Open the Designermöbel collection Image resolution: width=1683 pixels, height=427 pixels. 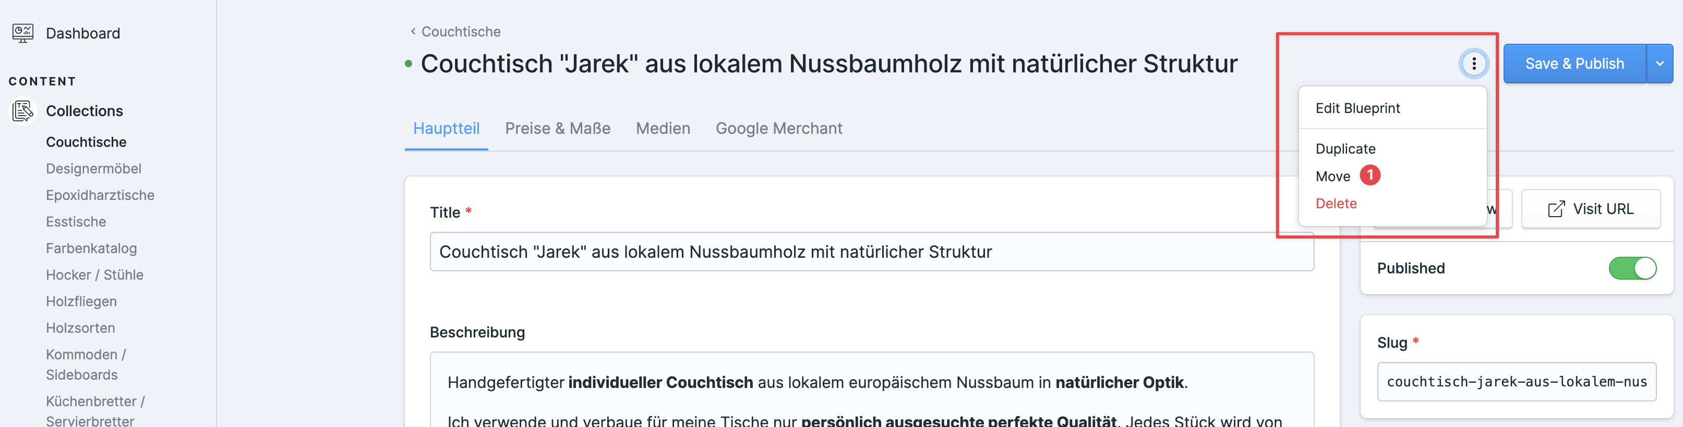(x=93, y=169)
